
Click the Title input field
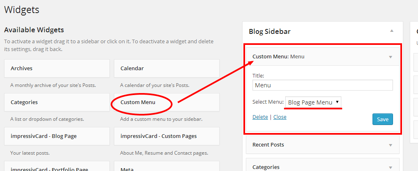click(323, 85)
